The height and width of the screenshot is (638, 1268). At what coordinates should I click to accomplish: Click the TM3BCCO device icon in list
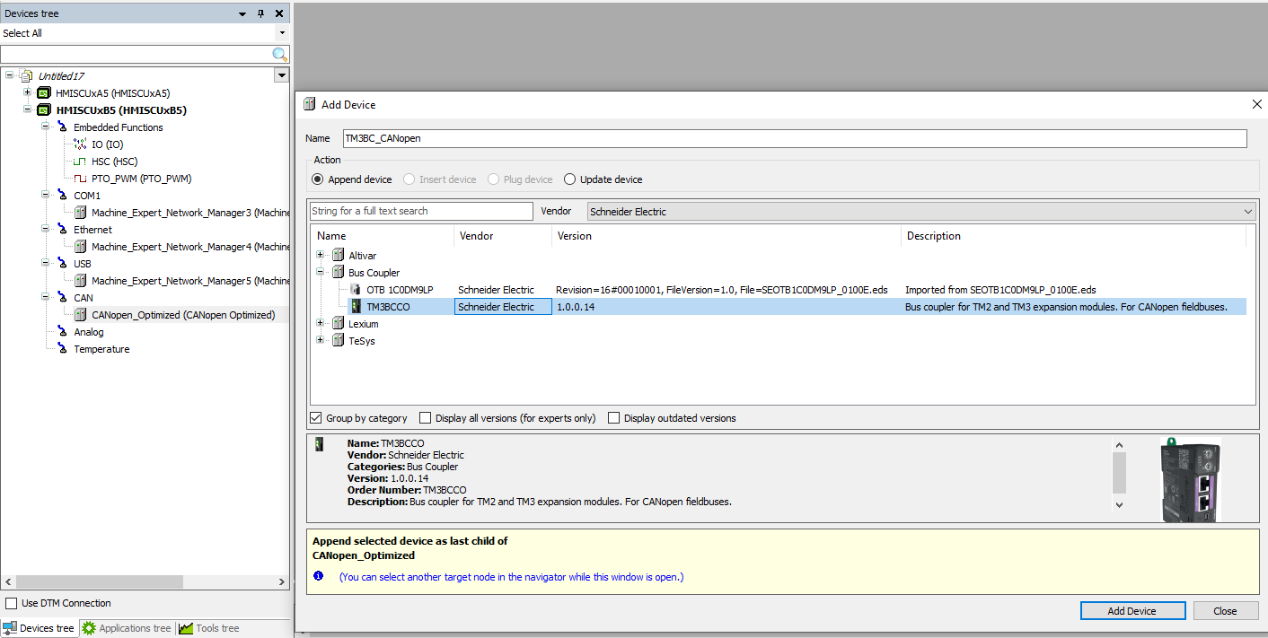[356, 307]
